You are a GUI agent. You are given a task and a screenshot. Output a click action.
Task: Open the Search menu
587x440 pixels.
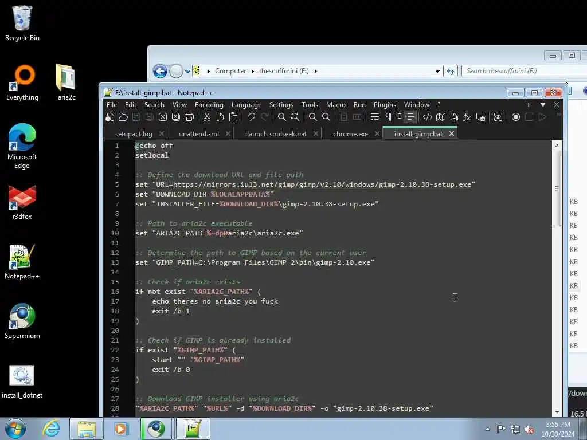coord(154,105)
